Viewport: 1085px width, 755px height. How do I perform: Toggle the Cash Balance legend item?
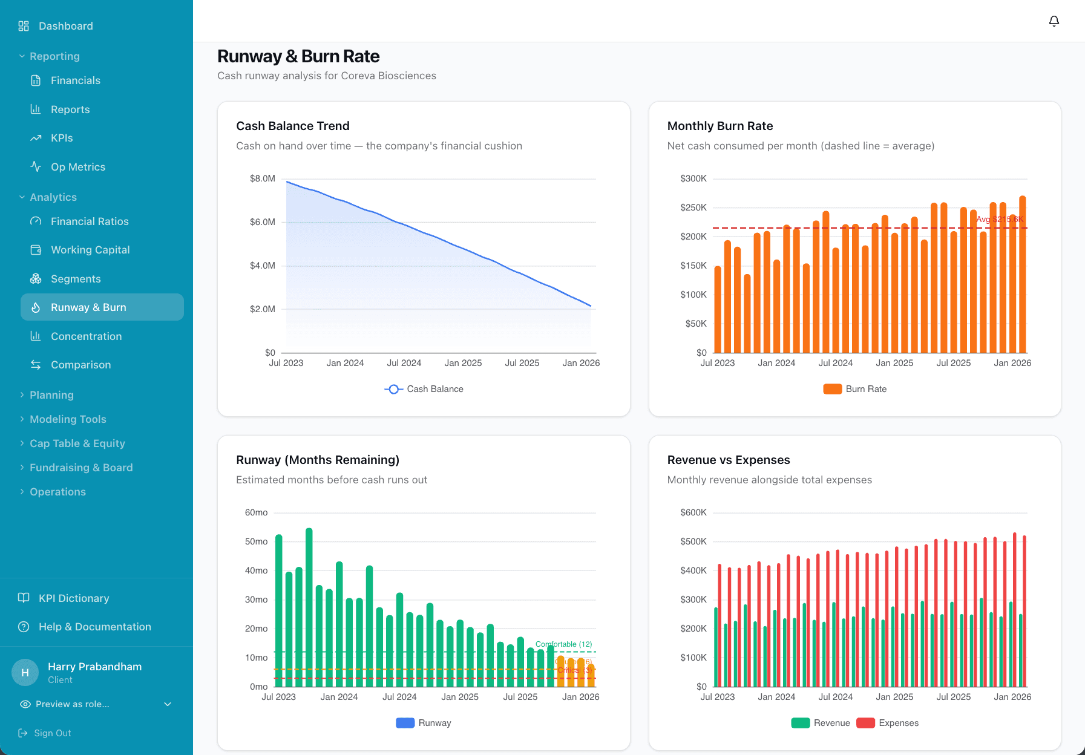click(x=423, y=389)
